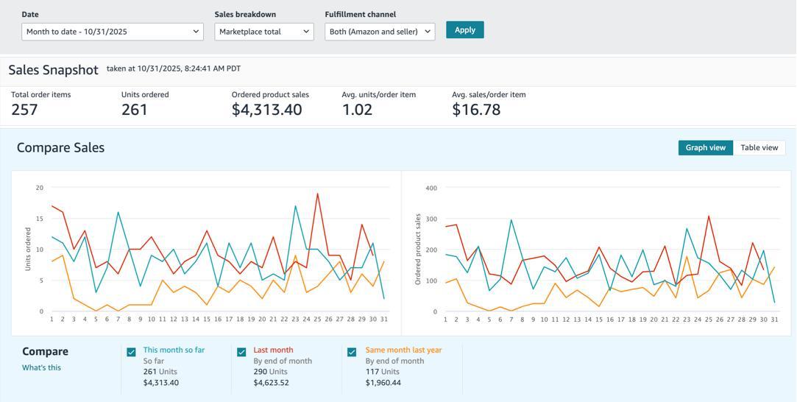Click the Apply button

464,30
